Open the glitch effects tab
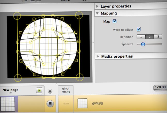167x113 pixels. [66, 90]
